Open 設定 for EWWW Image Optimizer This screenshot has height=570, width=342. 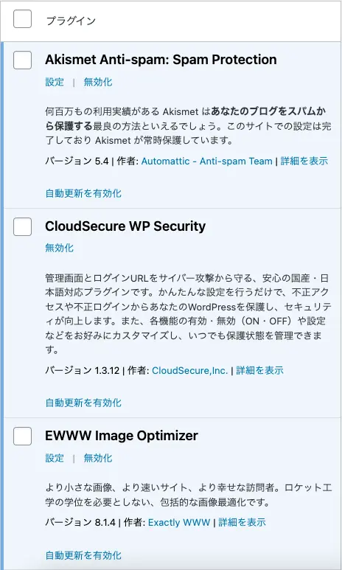tap(55, 458)
